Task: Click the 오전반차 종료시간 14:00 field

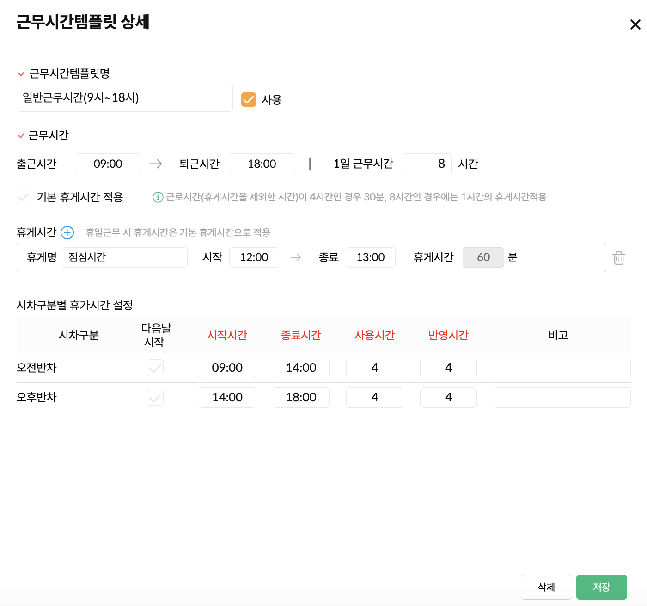Action: coord(301,368)
